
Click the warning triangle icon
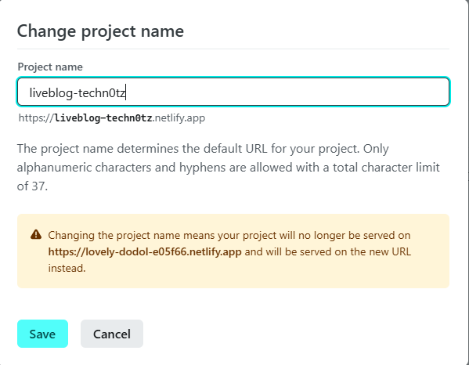click(x=36, y=234)
